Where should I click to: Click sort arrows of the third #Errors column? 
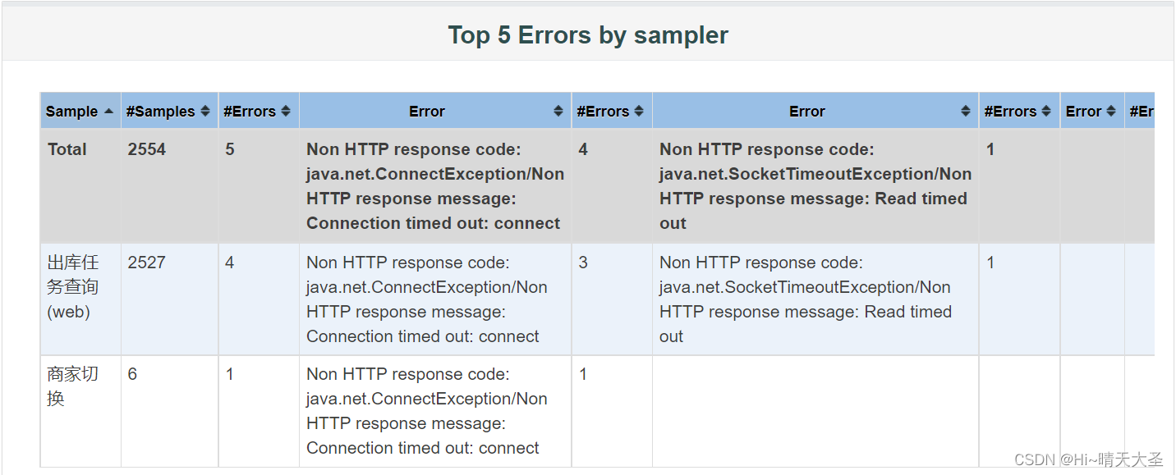1046,112
